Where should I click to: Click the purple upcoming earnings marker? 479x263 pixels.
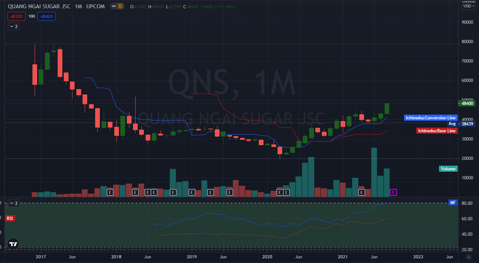click(x=394, y=193)
